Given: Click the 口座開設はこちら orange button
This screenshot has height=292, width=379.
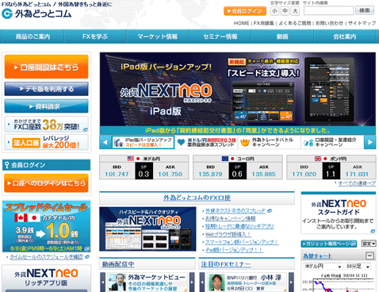Looking at the screenshot, I should pyautogui.click(x=47, y=67).
